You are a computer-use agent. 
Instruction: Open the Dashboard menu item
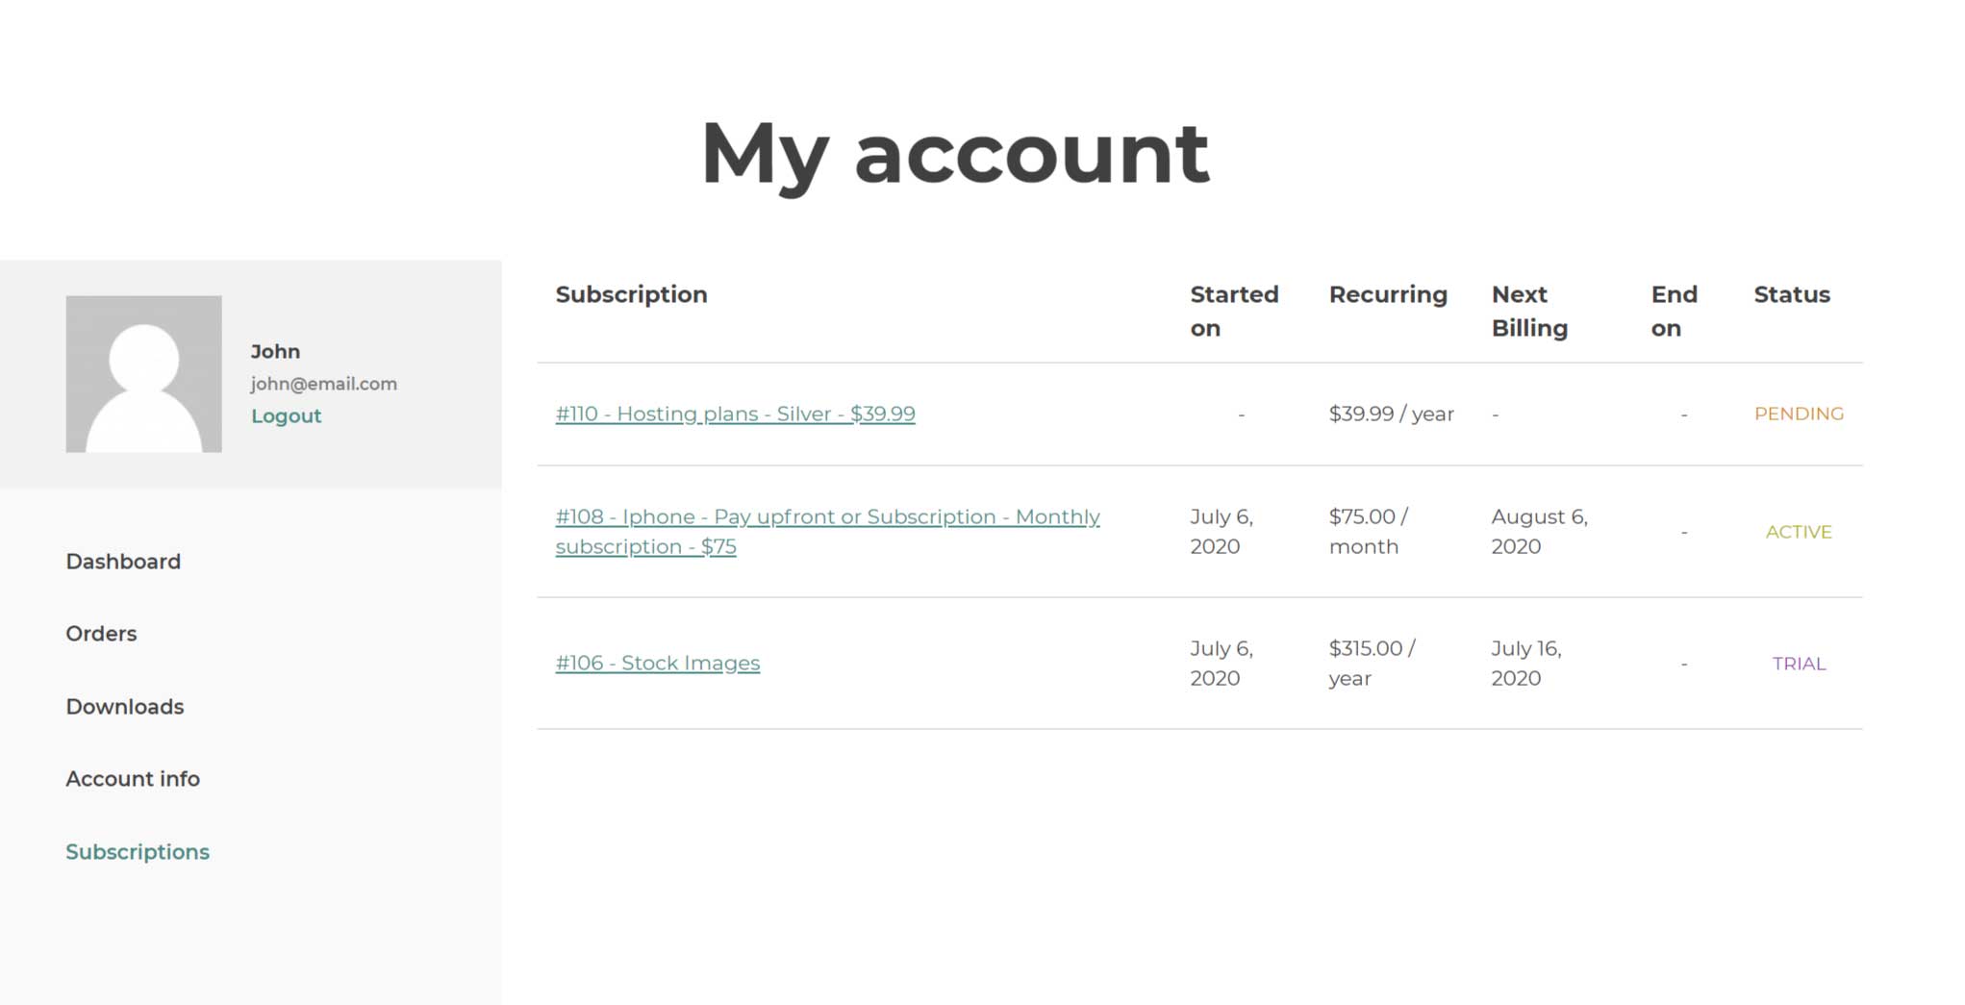[x=123, y=562]
